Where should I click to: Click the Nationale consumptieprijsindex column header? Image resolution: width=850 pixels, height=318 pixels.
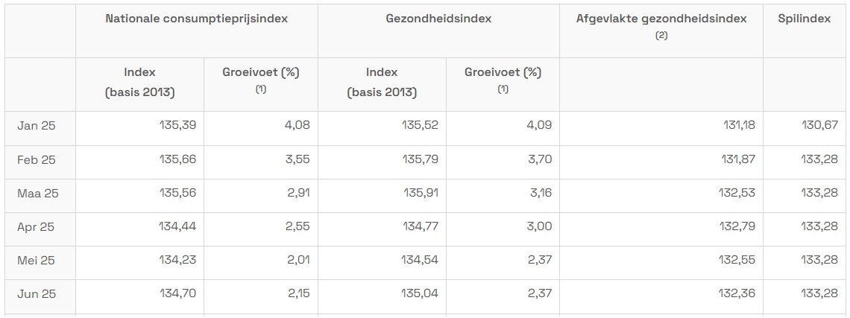tap(196, 19)
